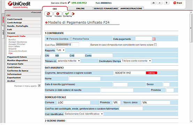The width and height of the screenshot is (193, 125).
Task: Open Incassi menu item
Action: 23,33
